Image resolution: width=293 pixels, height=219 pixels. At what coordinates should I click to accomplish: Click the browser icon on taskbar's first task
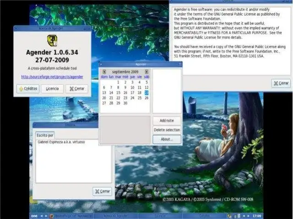(x=52, y=216)
